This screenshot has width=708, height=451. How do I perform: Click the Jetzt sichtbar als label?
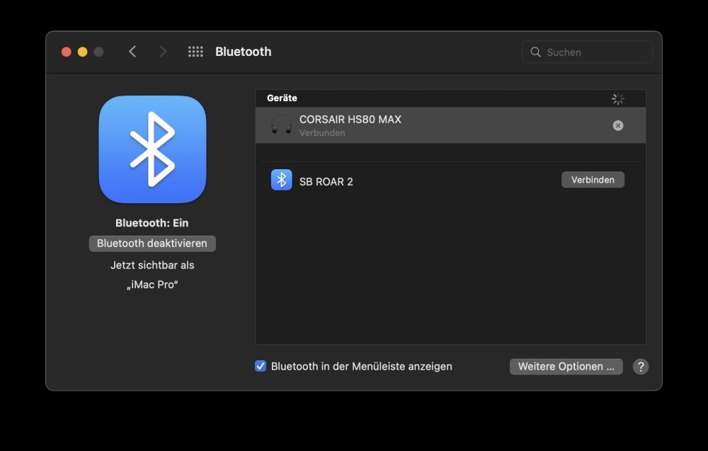tap(152, 265)
